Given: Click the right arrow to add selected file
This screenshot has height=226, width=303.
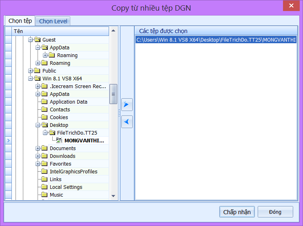Looking at the screenshot, I should coord(127,105).
